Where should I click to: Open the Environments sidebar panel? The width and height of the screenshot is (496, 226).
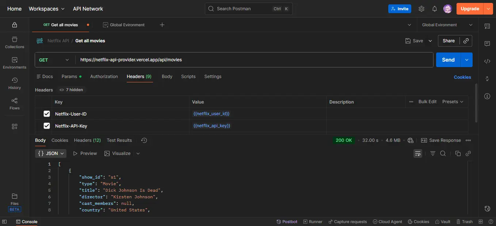pyautogui.click(x=14, y=62)
